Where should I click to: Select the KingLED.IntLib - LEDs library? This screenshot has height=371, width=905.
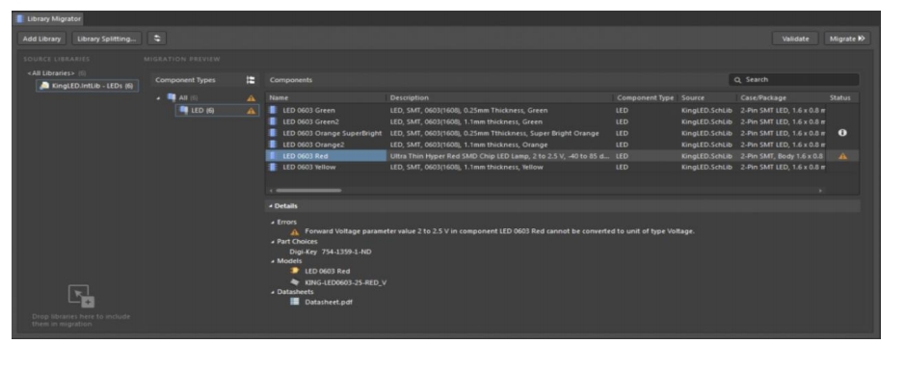pyautogui.click(x=87, y=86)
